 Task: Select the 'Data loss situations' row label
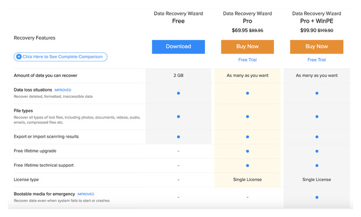(33, 90)
